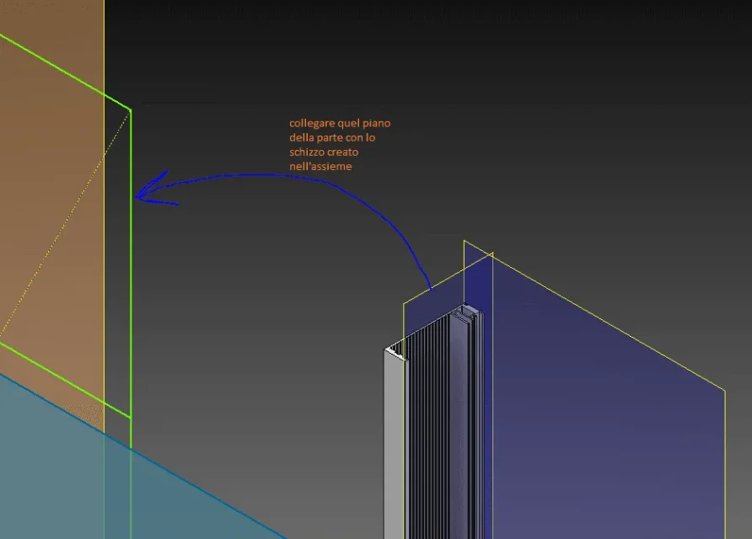Select the green sketch's right vertical edge
The height and width of the screenshot is (539, 752).
(x=131, y=264)
